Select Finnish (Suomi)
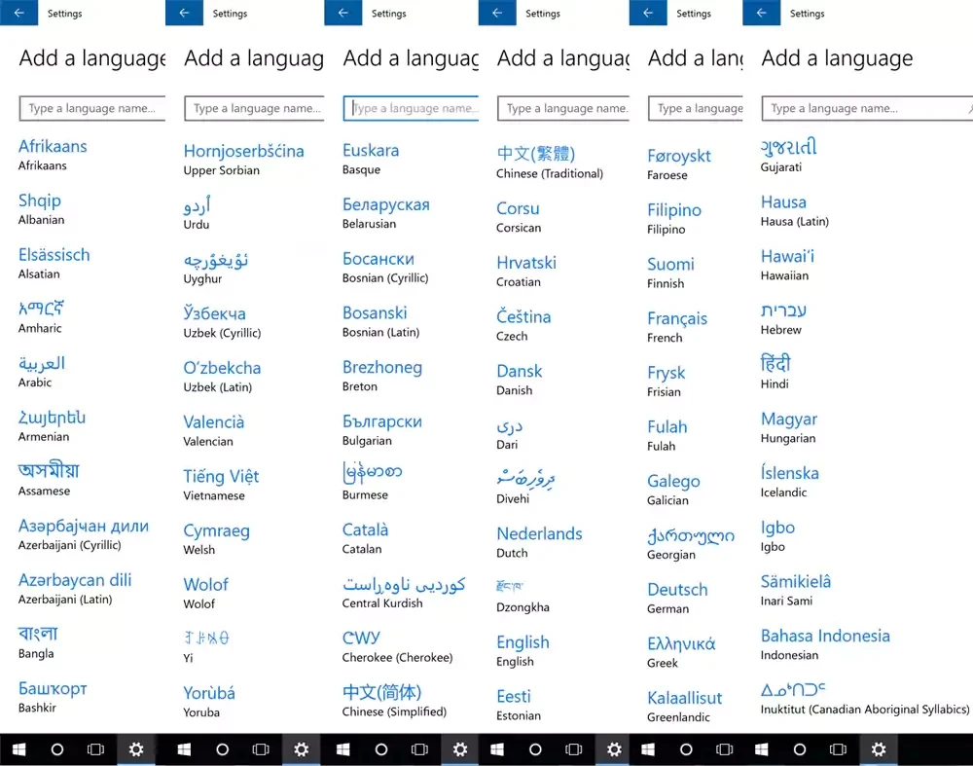The width and height of the screenshot is (973, 766). 670,273
